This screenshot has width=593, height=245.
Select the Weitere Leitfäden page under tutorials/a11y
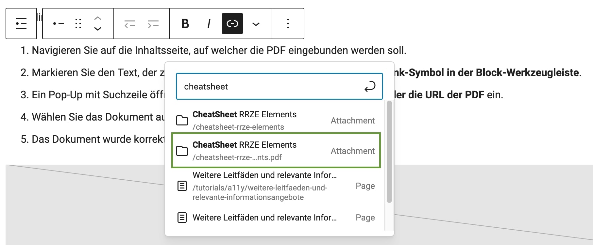click(276, 186)
